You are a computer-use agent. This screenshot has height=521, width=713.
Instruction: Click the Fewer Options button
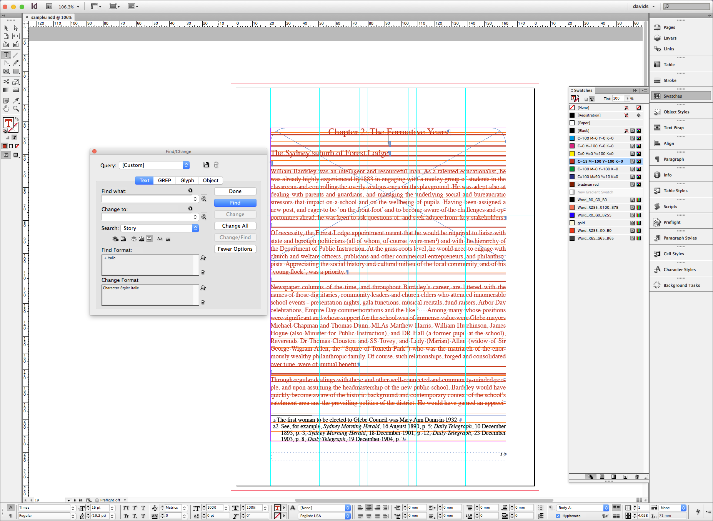235,249
